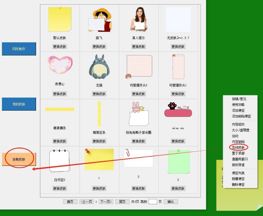Open the 自制皮肤 section
Viewport: 263px width, 216px height.
click(19, 159)
